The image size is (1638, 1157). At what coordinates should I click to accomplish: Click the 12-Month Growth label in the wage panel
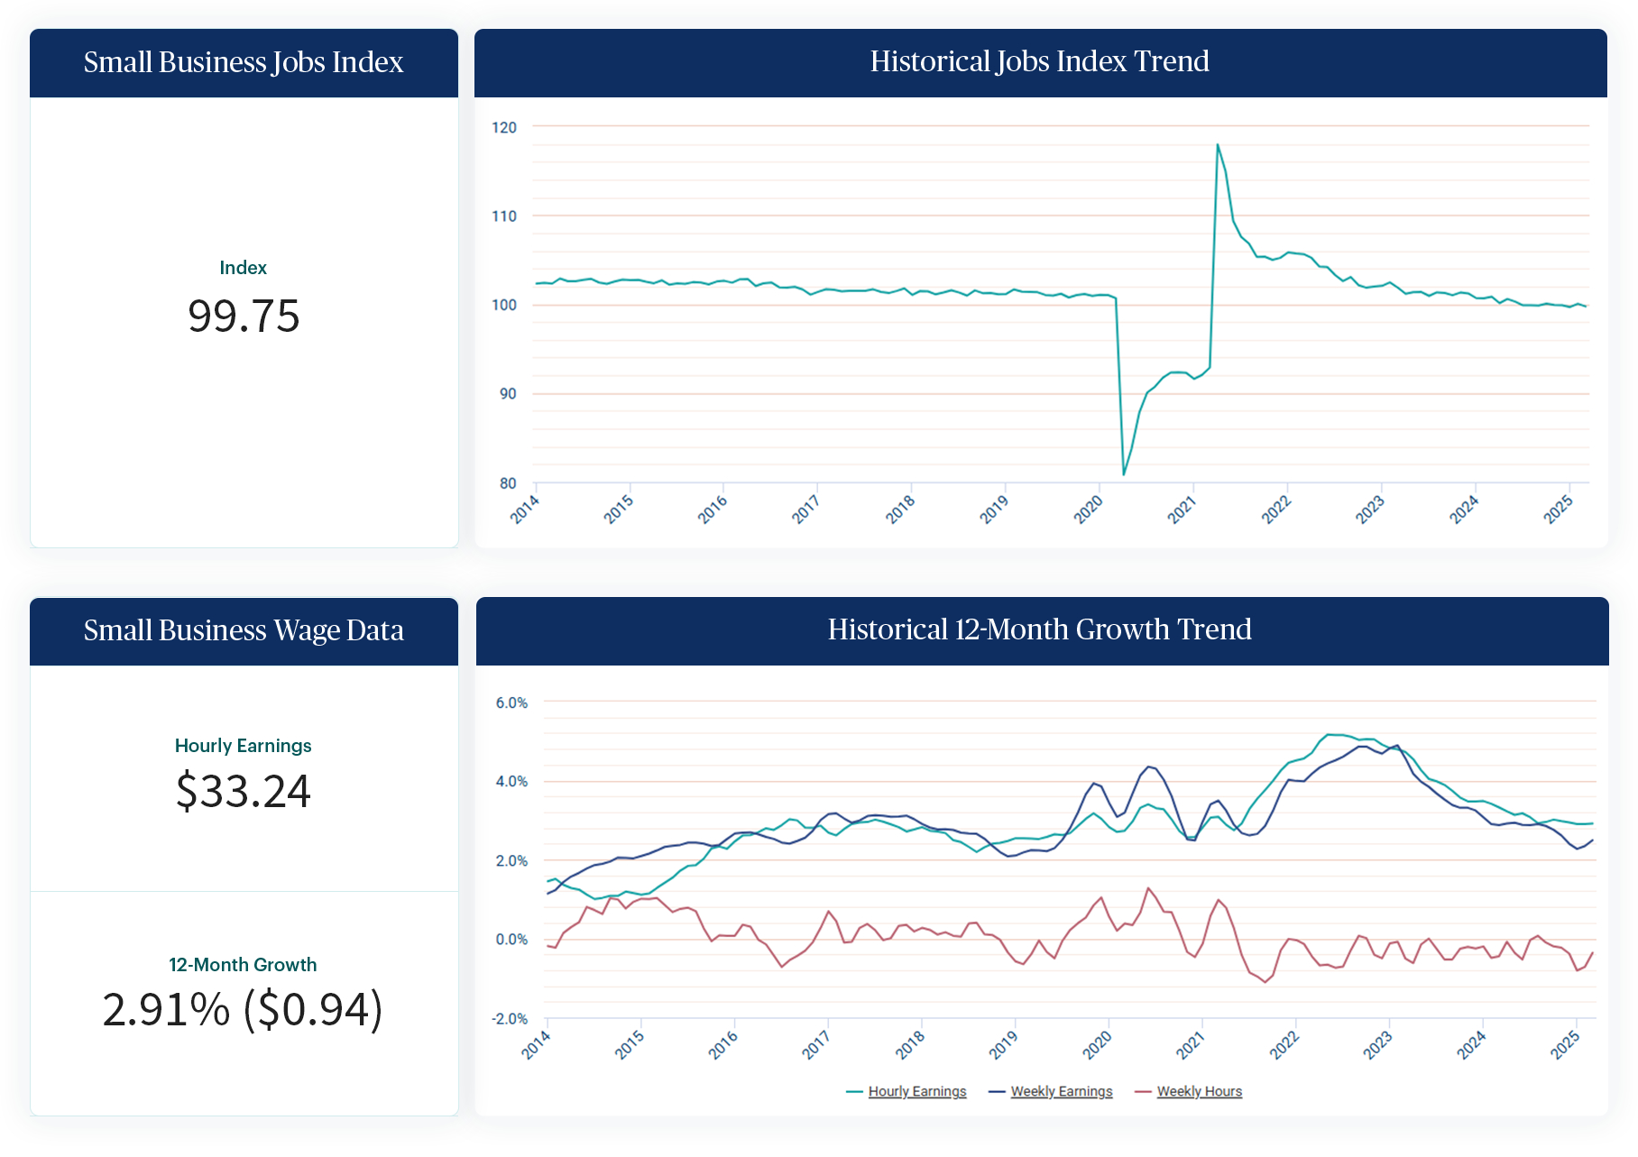point(244,964)
